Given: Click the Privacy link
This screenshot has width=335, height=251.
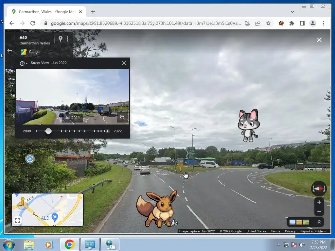Looking at the screenshot, I should point(290,231).
